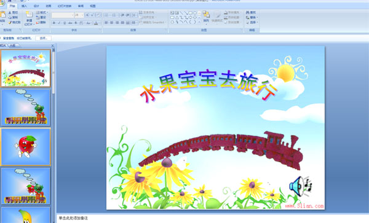
Task: Toggle italic formatting button
Action: point(59,23)
